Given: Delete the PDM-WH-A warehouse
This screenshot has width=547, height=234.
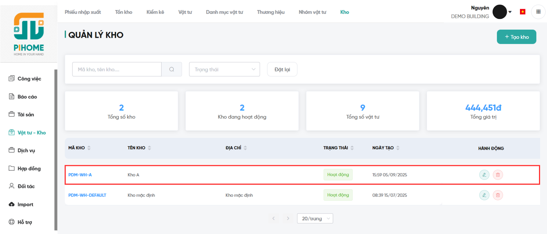Looking at the screenshot, I should (x=498, y=175).
